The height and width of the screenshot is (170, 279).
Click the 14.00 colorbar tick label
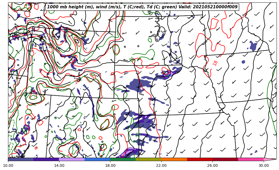(x=59, y=165)
